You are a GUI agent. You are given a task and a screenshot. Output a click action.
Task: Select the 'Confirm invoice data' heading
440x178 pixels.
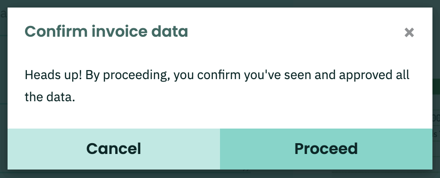pos(106,32)
